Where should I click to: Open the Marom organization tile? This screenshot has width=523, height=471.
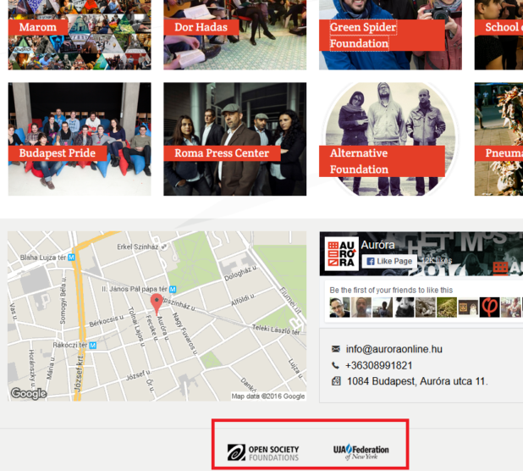tap(80, 34)
